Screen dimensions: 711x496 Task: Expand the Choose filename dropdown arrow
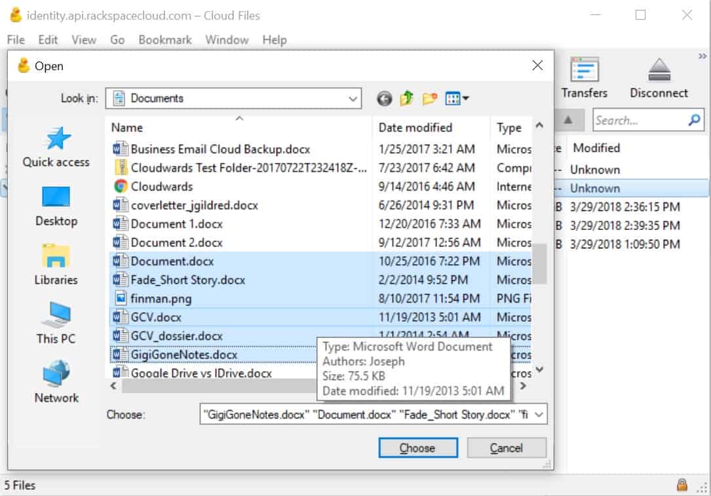coord(539,414)
